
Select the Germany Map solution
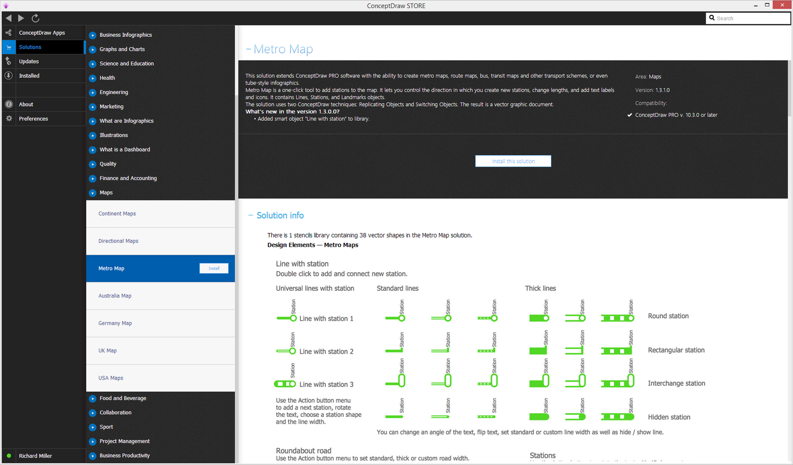(x=160, y=324)
